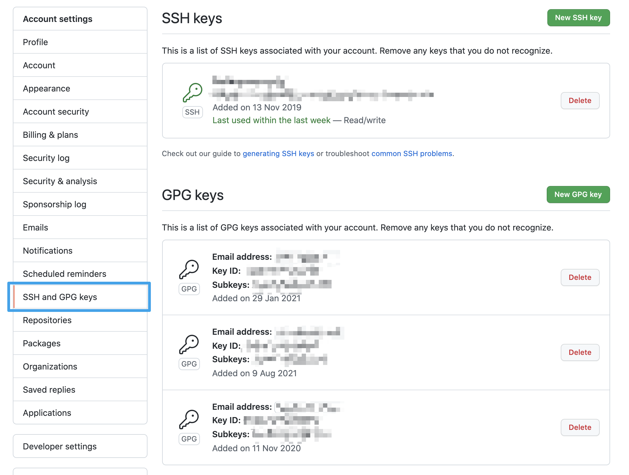Click key icon of GPG key added 29 Jan 2021
Screen dimensions: 629x475
tap(189, 269)
